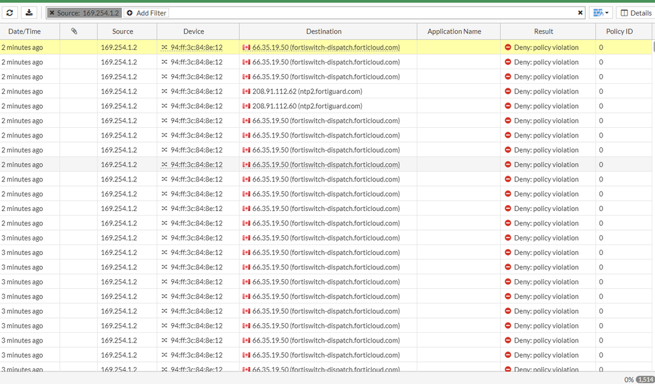Click the attachment paperclip column header
The width and height of the screenshot is (655, 384).
(x=74, y=31)
